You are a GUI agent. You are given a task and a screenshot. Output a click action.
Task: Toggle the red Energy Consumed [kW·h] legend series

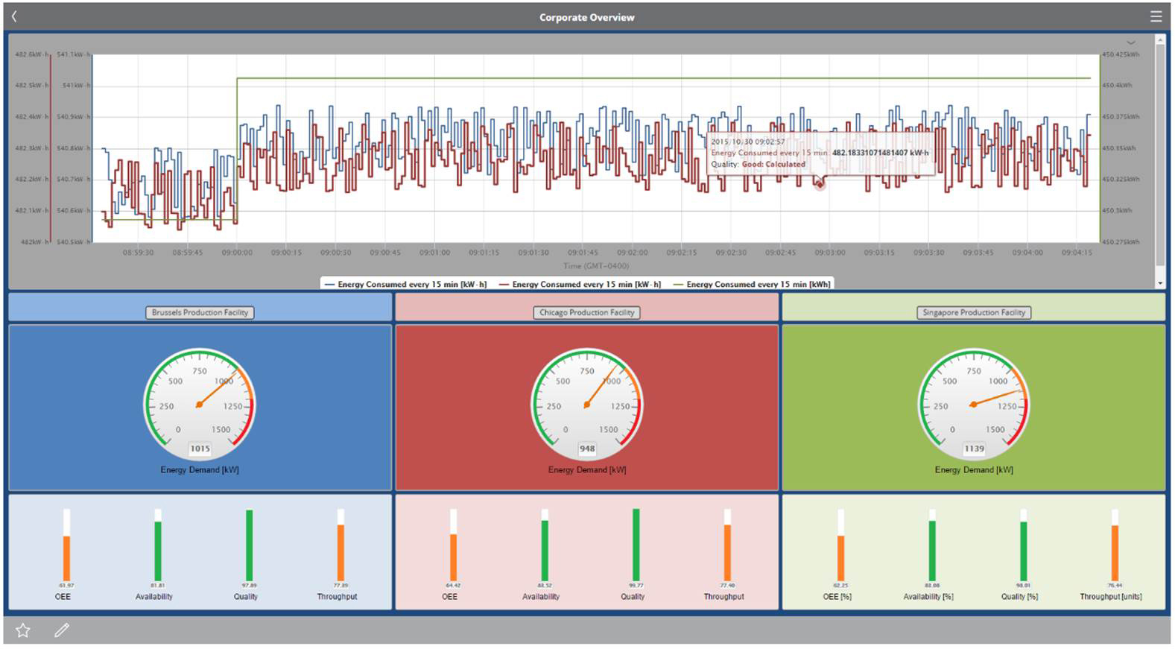pos(580,284)
